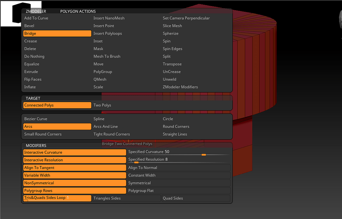Switch to Symmetrical modifier

[179, 183]
